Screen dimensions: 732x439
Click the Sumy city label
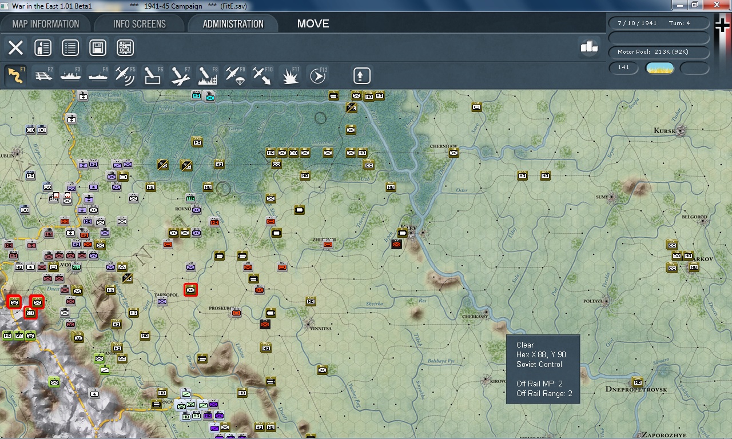coord(602,197)
